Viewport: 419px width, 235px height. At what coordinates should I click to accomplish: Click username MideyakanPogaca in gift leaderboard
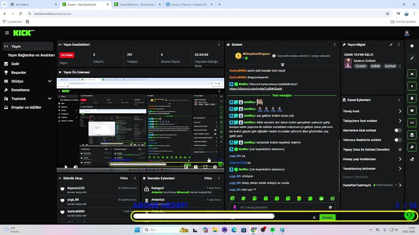256,54
